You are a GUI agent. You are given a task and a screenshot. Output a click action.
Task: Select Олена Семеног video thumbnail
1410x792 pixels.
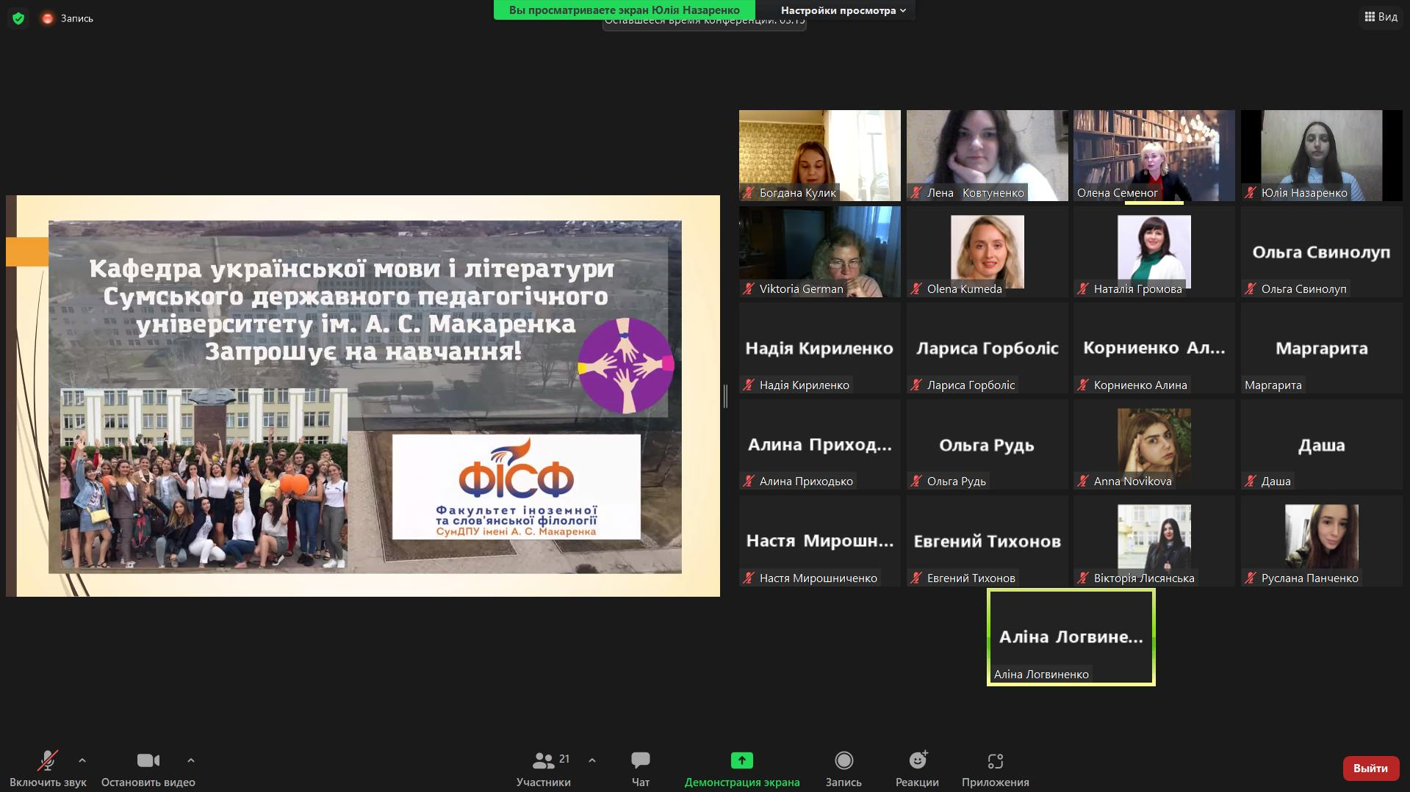point(1154,156)
